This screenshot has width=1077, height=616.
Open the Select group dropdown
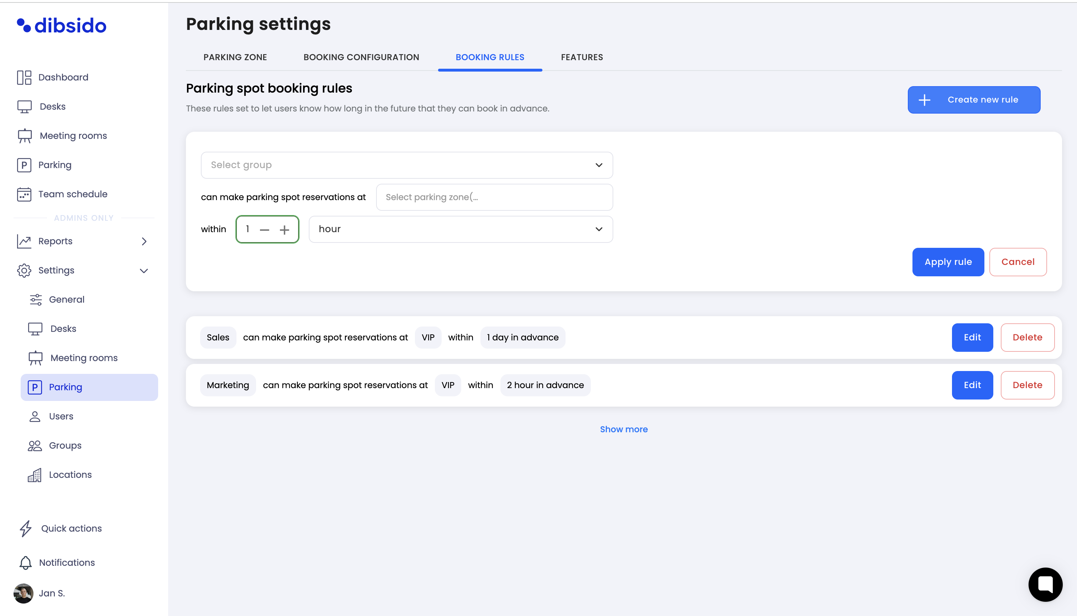tap(406, 165)
